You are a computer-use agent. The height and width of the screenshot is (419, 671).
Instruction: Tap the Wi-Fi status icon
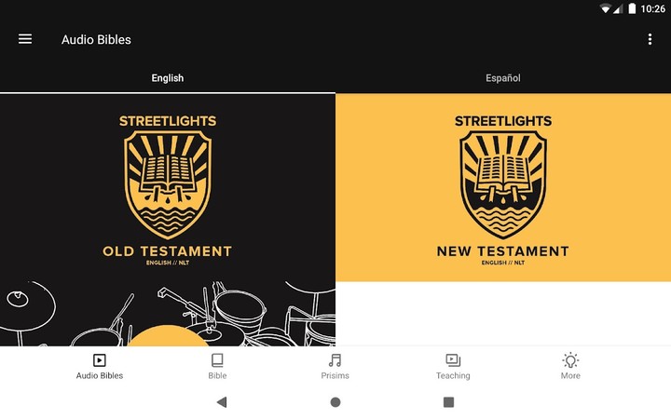[x=605, y=8]
